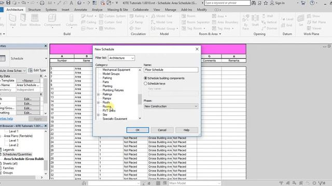Select the Model Line tool
Viewport: 332px width, 186px height.
[161, 22]
